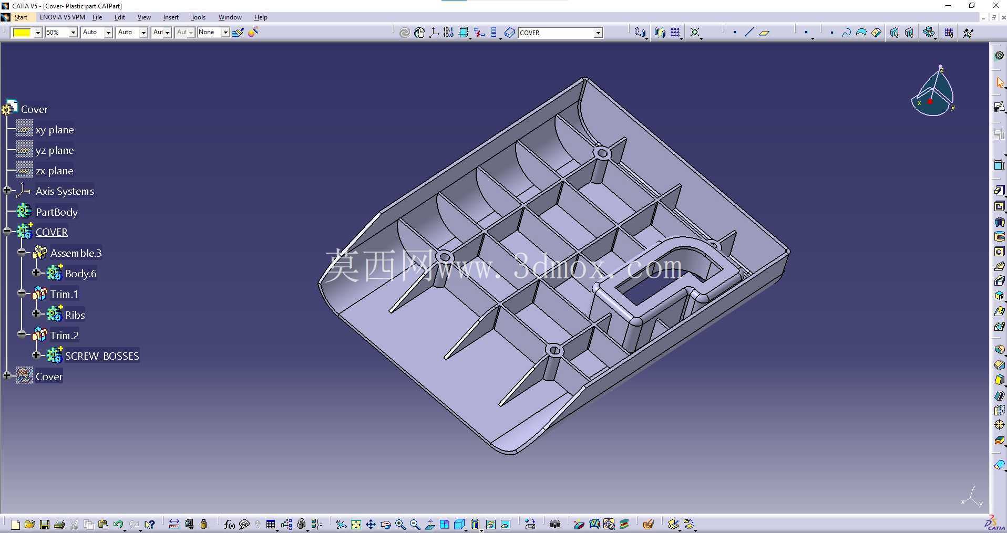Toggle Swap Visible Space icon
The image size is (1007, 533).
pos(505,524)
